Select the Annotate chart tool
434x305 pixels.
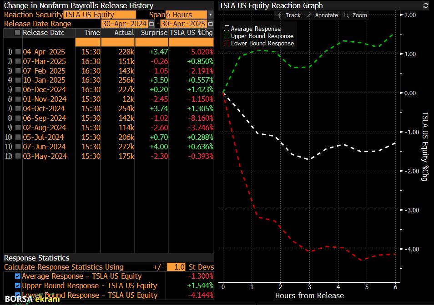[x=323, y=15]
